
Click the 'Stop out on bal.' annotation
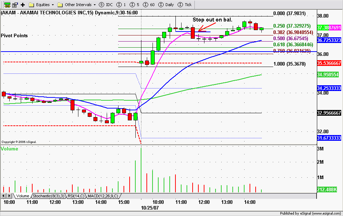(212, 20)
